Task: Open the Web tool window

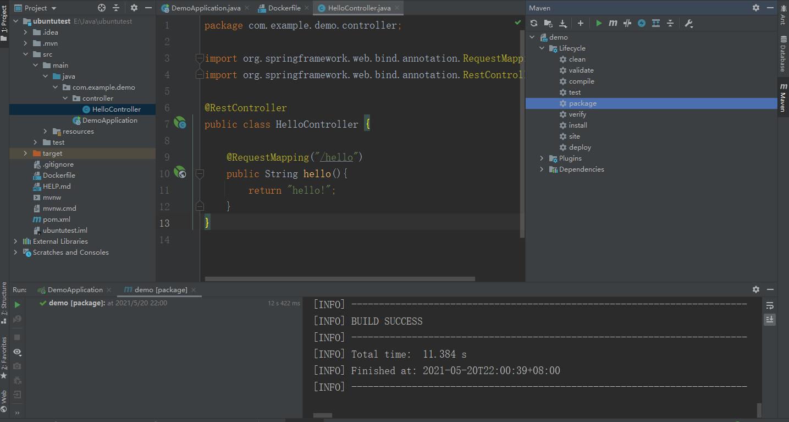Action: pos(4,402)
